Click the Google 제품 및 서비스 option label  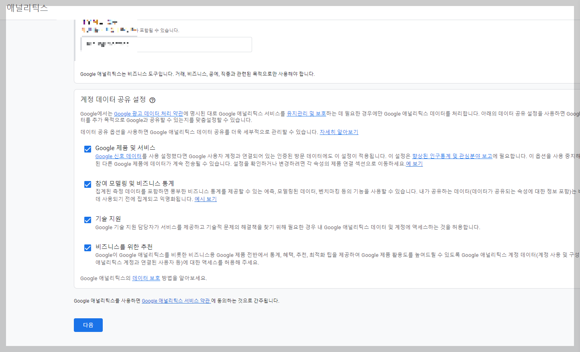pos(125,148)
